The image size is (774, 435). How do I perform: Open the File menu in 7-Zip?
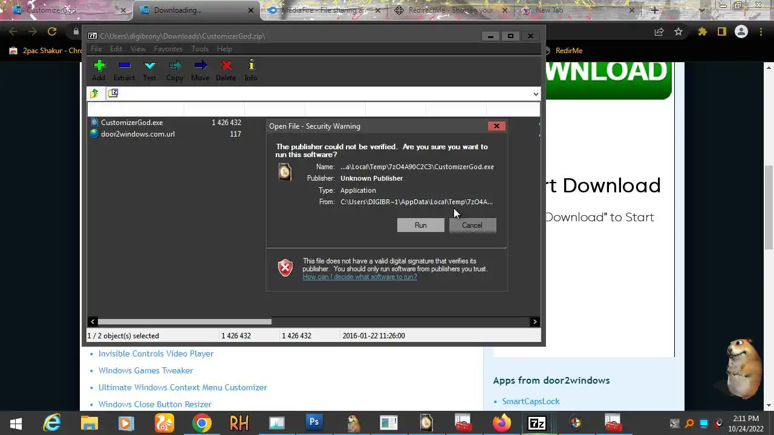click(96, 49)
